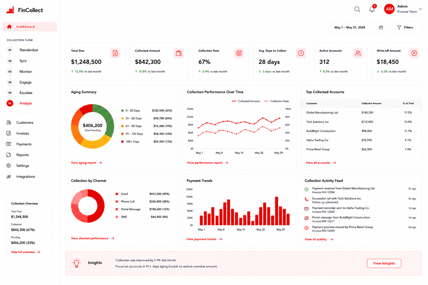This screenshot has height=285, width=428.
Task: Open notifications bell icon
Action: 372,9
